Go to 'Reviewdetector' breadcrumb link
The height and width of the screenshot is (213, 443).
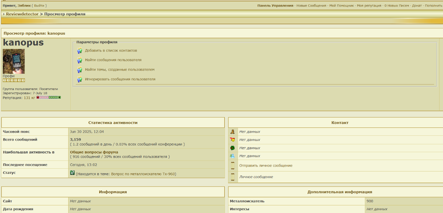(22, 14)
